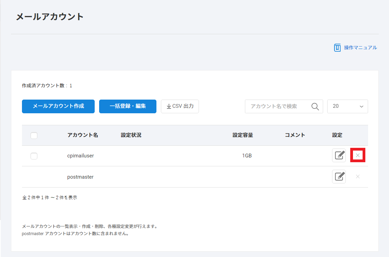The image size is (389, 257).
Task: Sort by アカウント名 column header
Action: 83,135
